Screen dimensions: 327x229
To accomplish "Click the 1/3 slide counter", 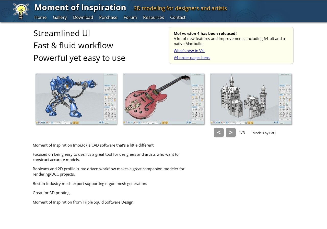I will [242, 133].
